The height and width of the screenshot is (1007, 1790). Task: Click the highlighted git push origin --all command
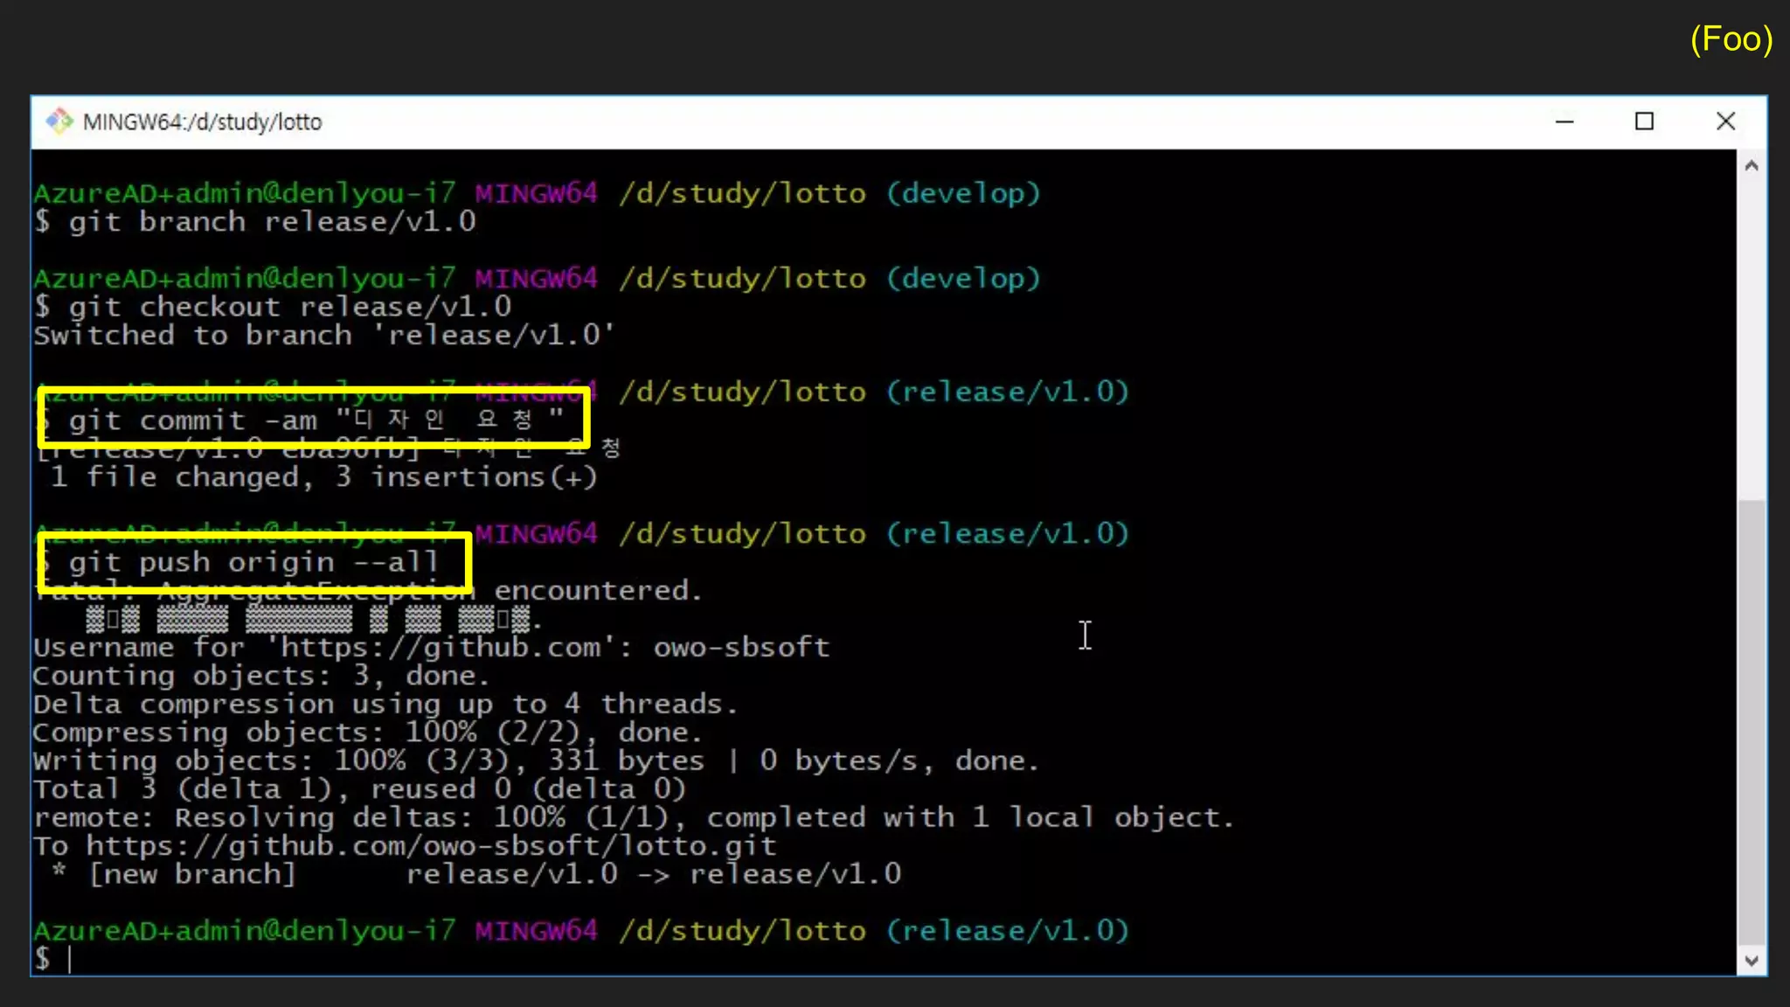coord(253,562)
